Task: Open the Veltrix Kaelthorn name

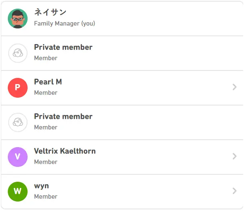Action: [x=65, y=151]
